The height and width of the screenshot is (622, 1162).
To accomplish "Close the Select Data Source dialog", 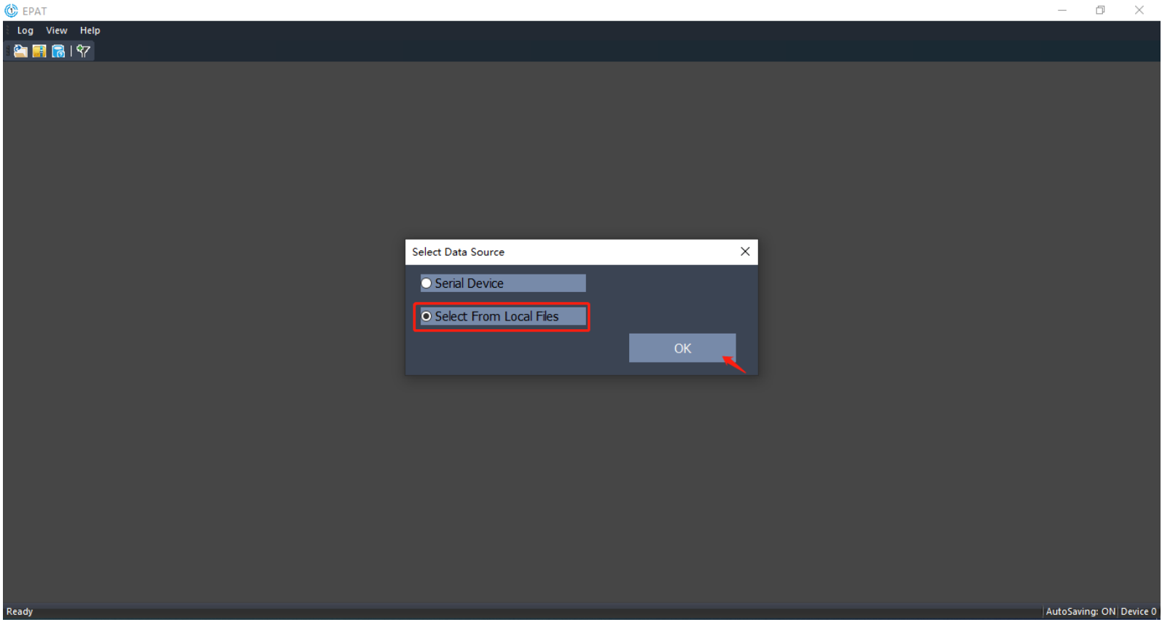I will 744,252.
